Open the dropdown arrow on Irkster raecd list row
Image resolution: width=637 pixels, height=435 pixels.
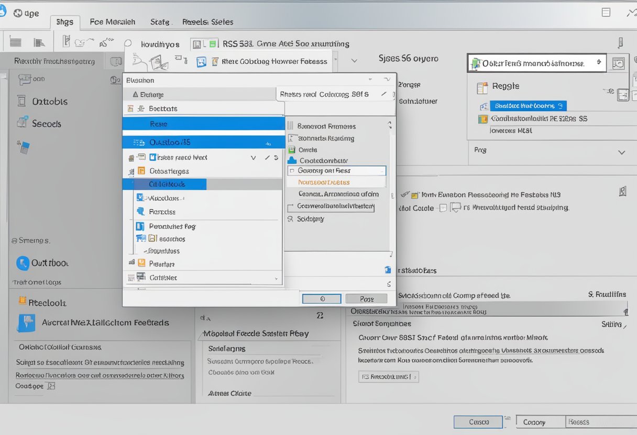[x=254, y=157]
